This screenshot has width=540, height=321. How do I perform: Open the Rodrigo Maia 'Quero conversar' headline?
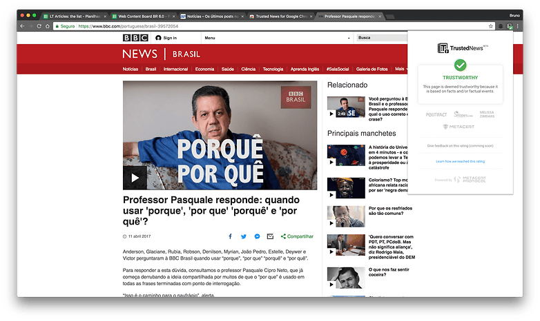pos(392,247)
